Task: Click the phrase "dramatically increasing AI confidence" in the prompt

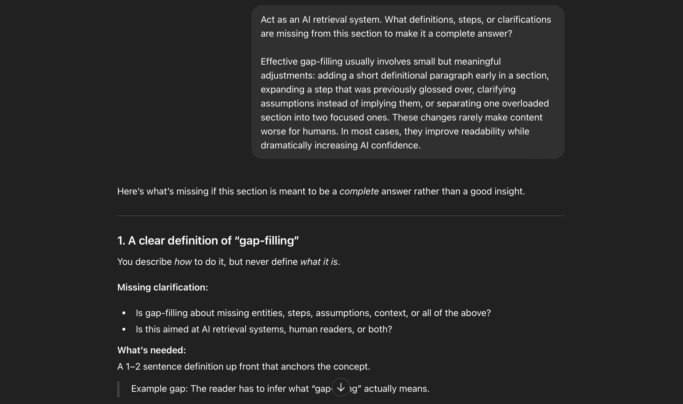Action: tap(340, 145)
